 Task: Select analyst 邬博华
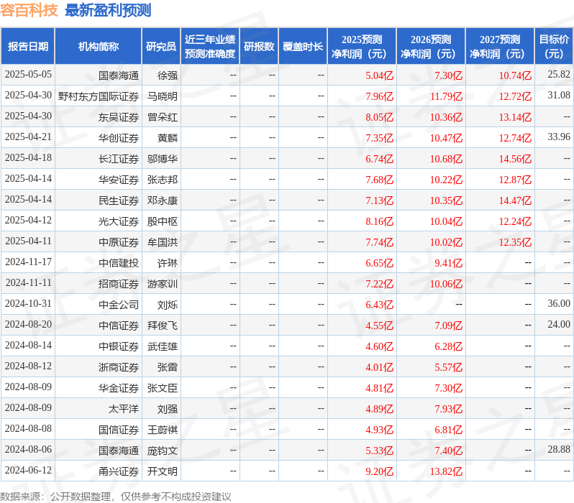(x=163, y=159)
